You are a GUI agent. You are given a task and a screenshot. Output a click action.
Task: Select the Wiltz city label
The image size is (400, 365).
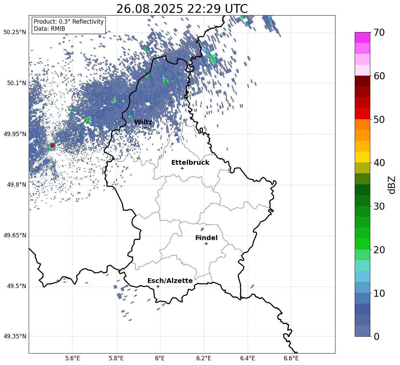(143, 122)
